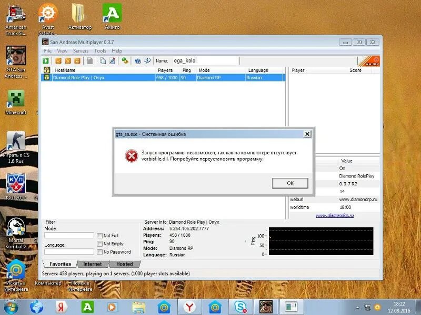
Task: Open Играть в CS 1.6 Rus shortcut
Action: click(x=16, y=148)
